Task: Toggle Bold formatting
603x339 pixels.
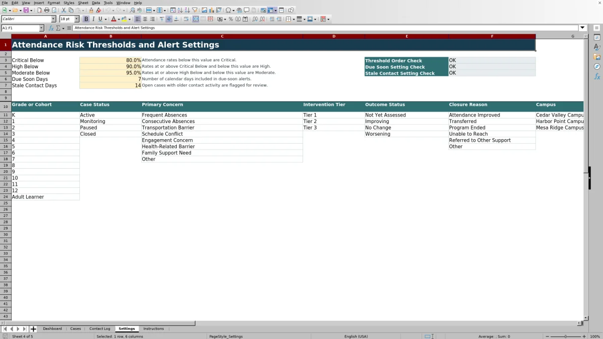Action: [86, 19]
